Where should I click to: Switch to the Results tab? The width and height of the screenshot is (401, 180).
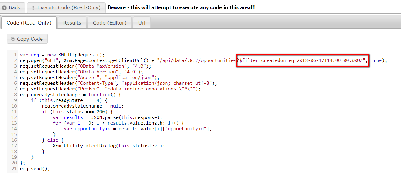(x=72, y=23)
